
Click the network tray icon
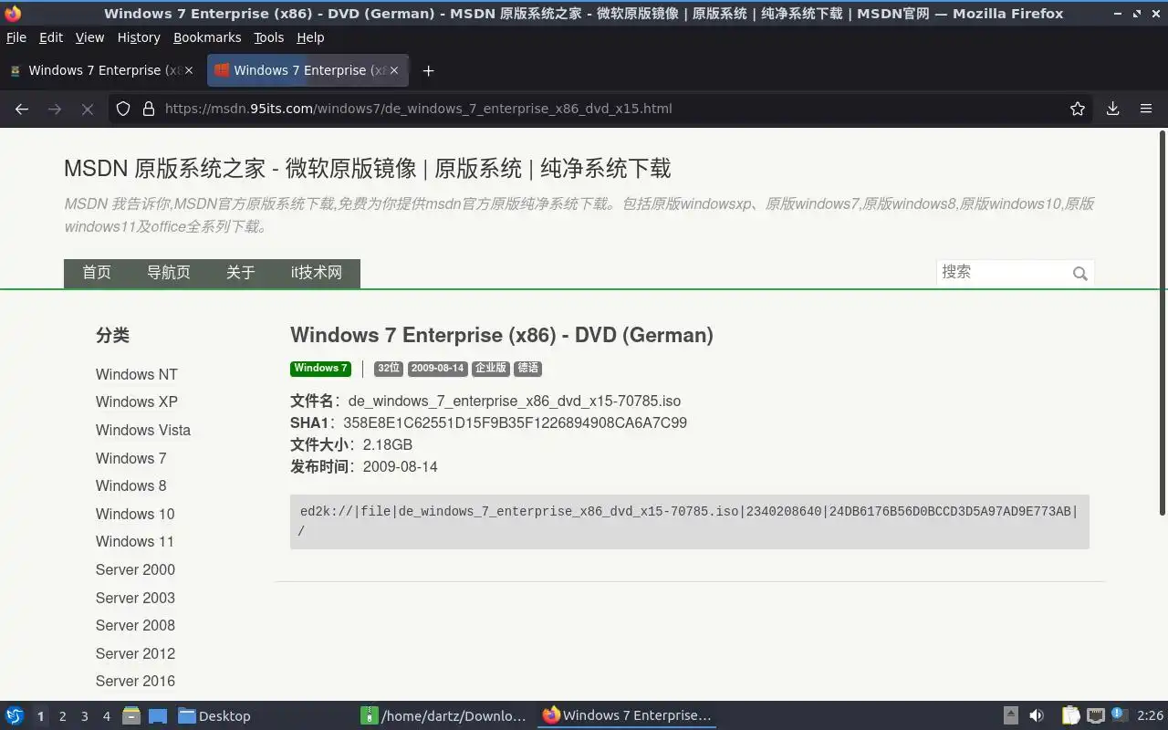(x=1096, y=715)
